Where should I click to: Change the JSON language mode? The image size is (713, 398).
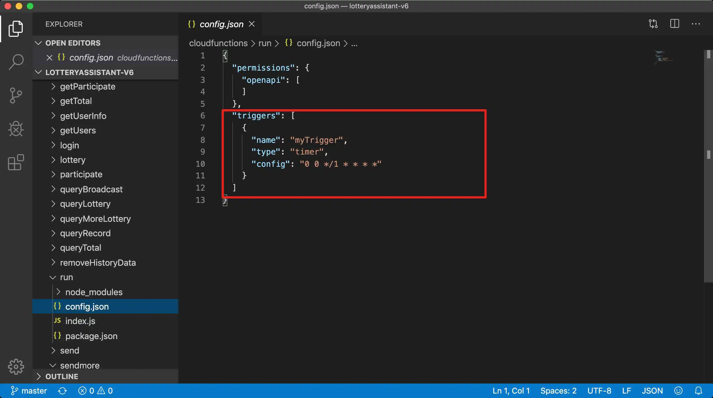click(x=652, y=390)
